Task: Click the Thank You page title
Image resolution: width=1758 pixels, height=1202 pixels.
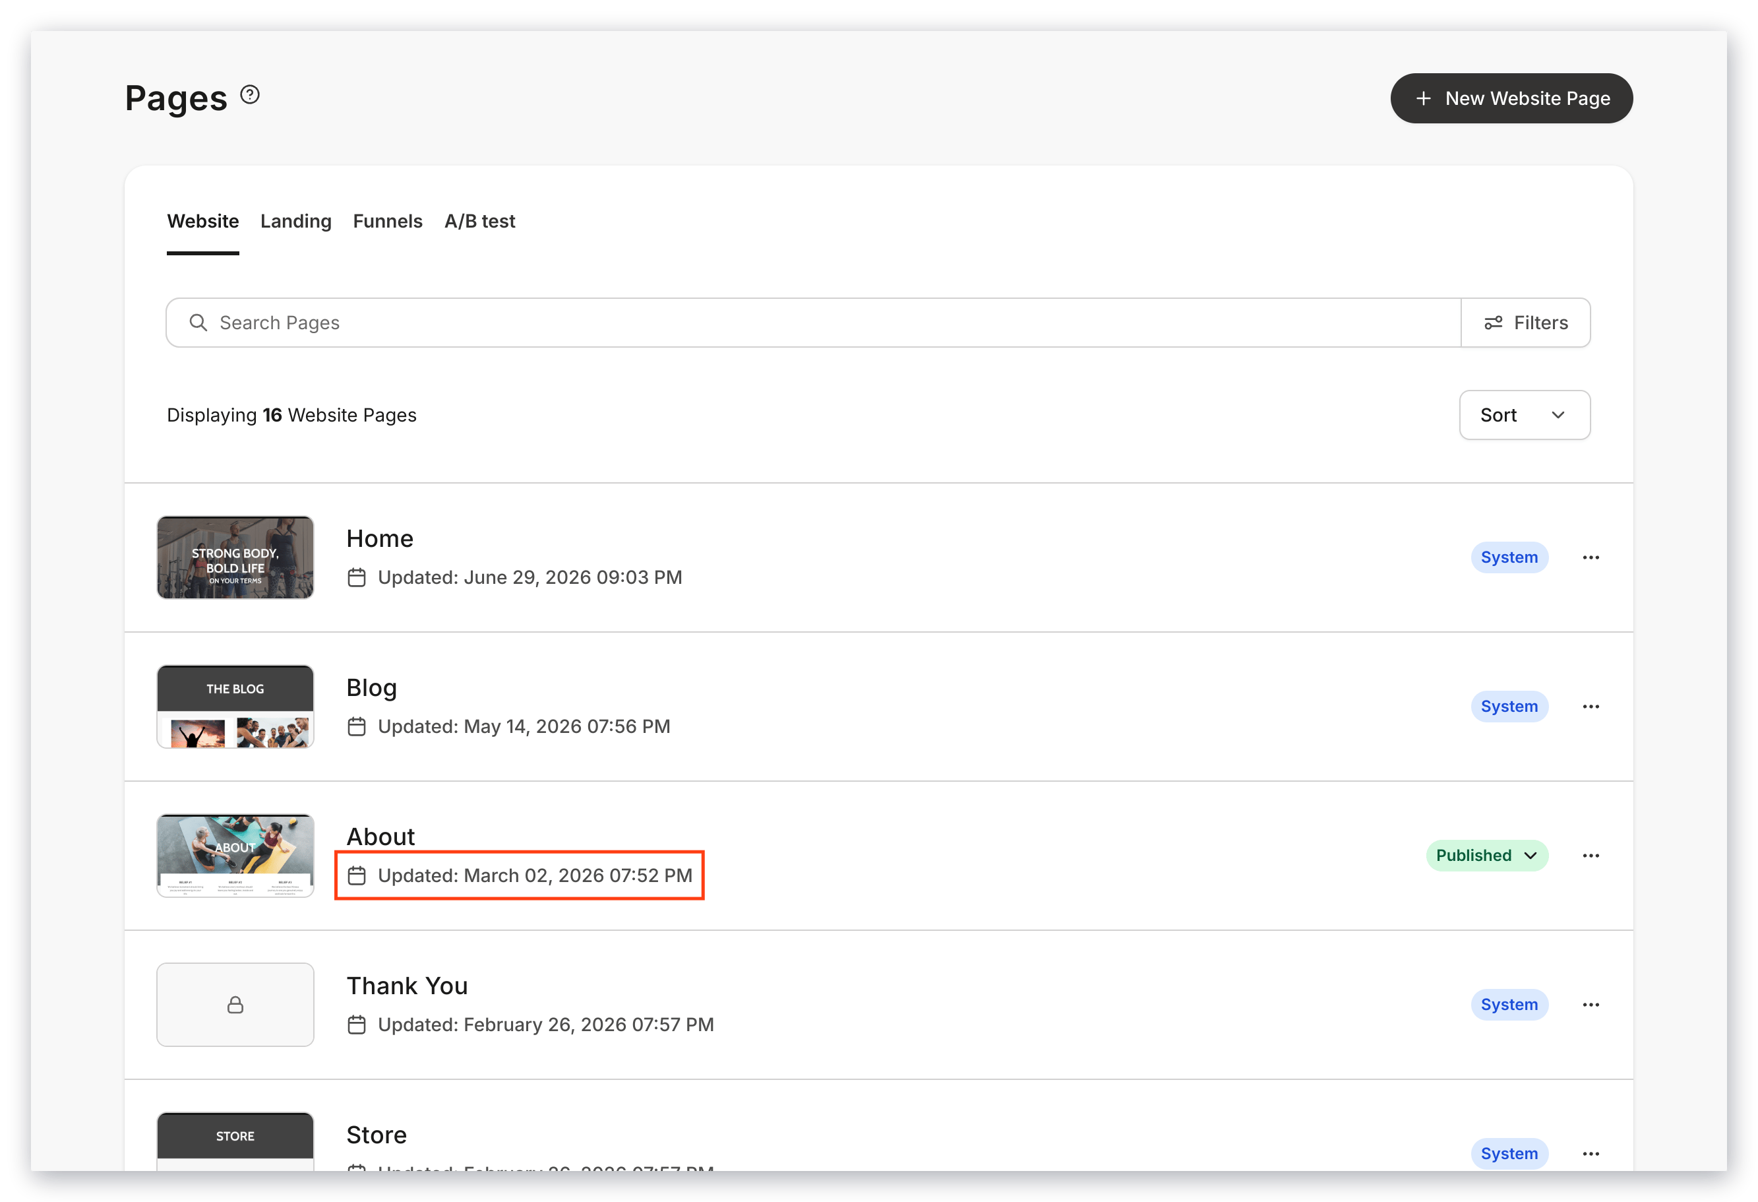Action: click(407, 986)
